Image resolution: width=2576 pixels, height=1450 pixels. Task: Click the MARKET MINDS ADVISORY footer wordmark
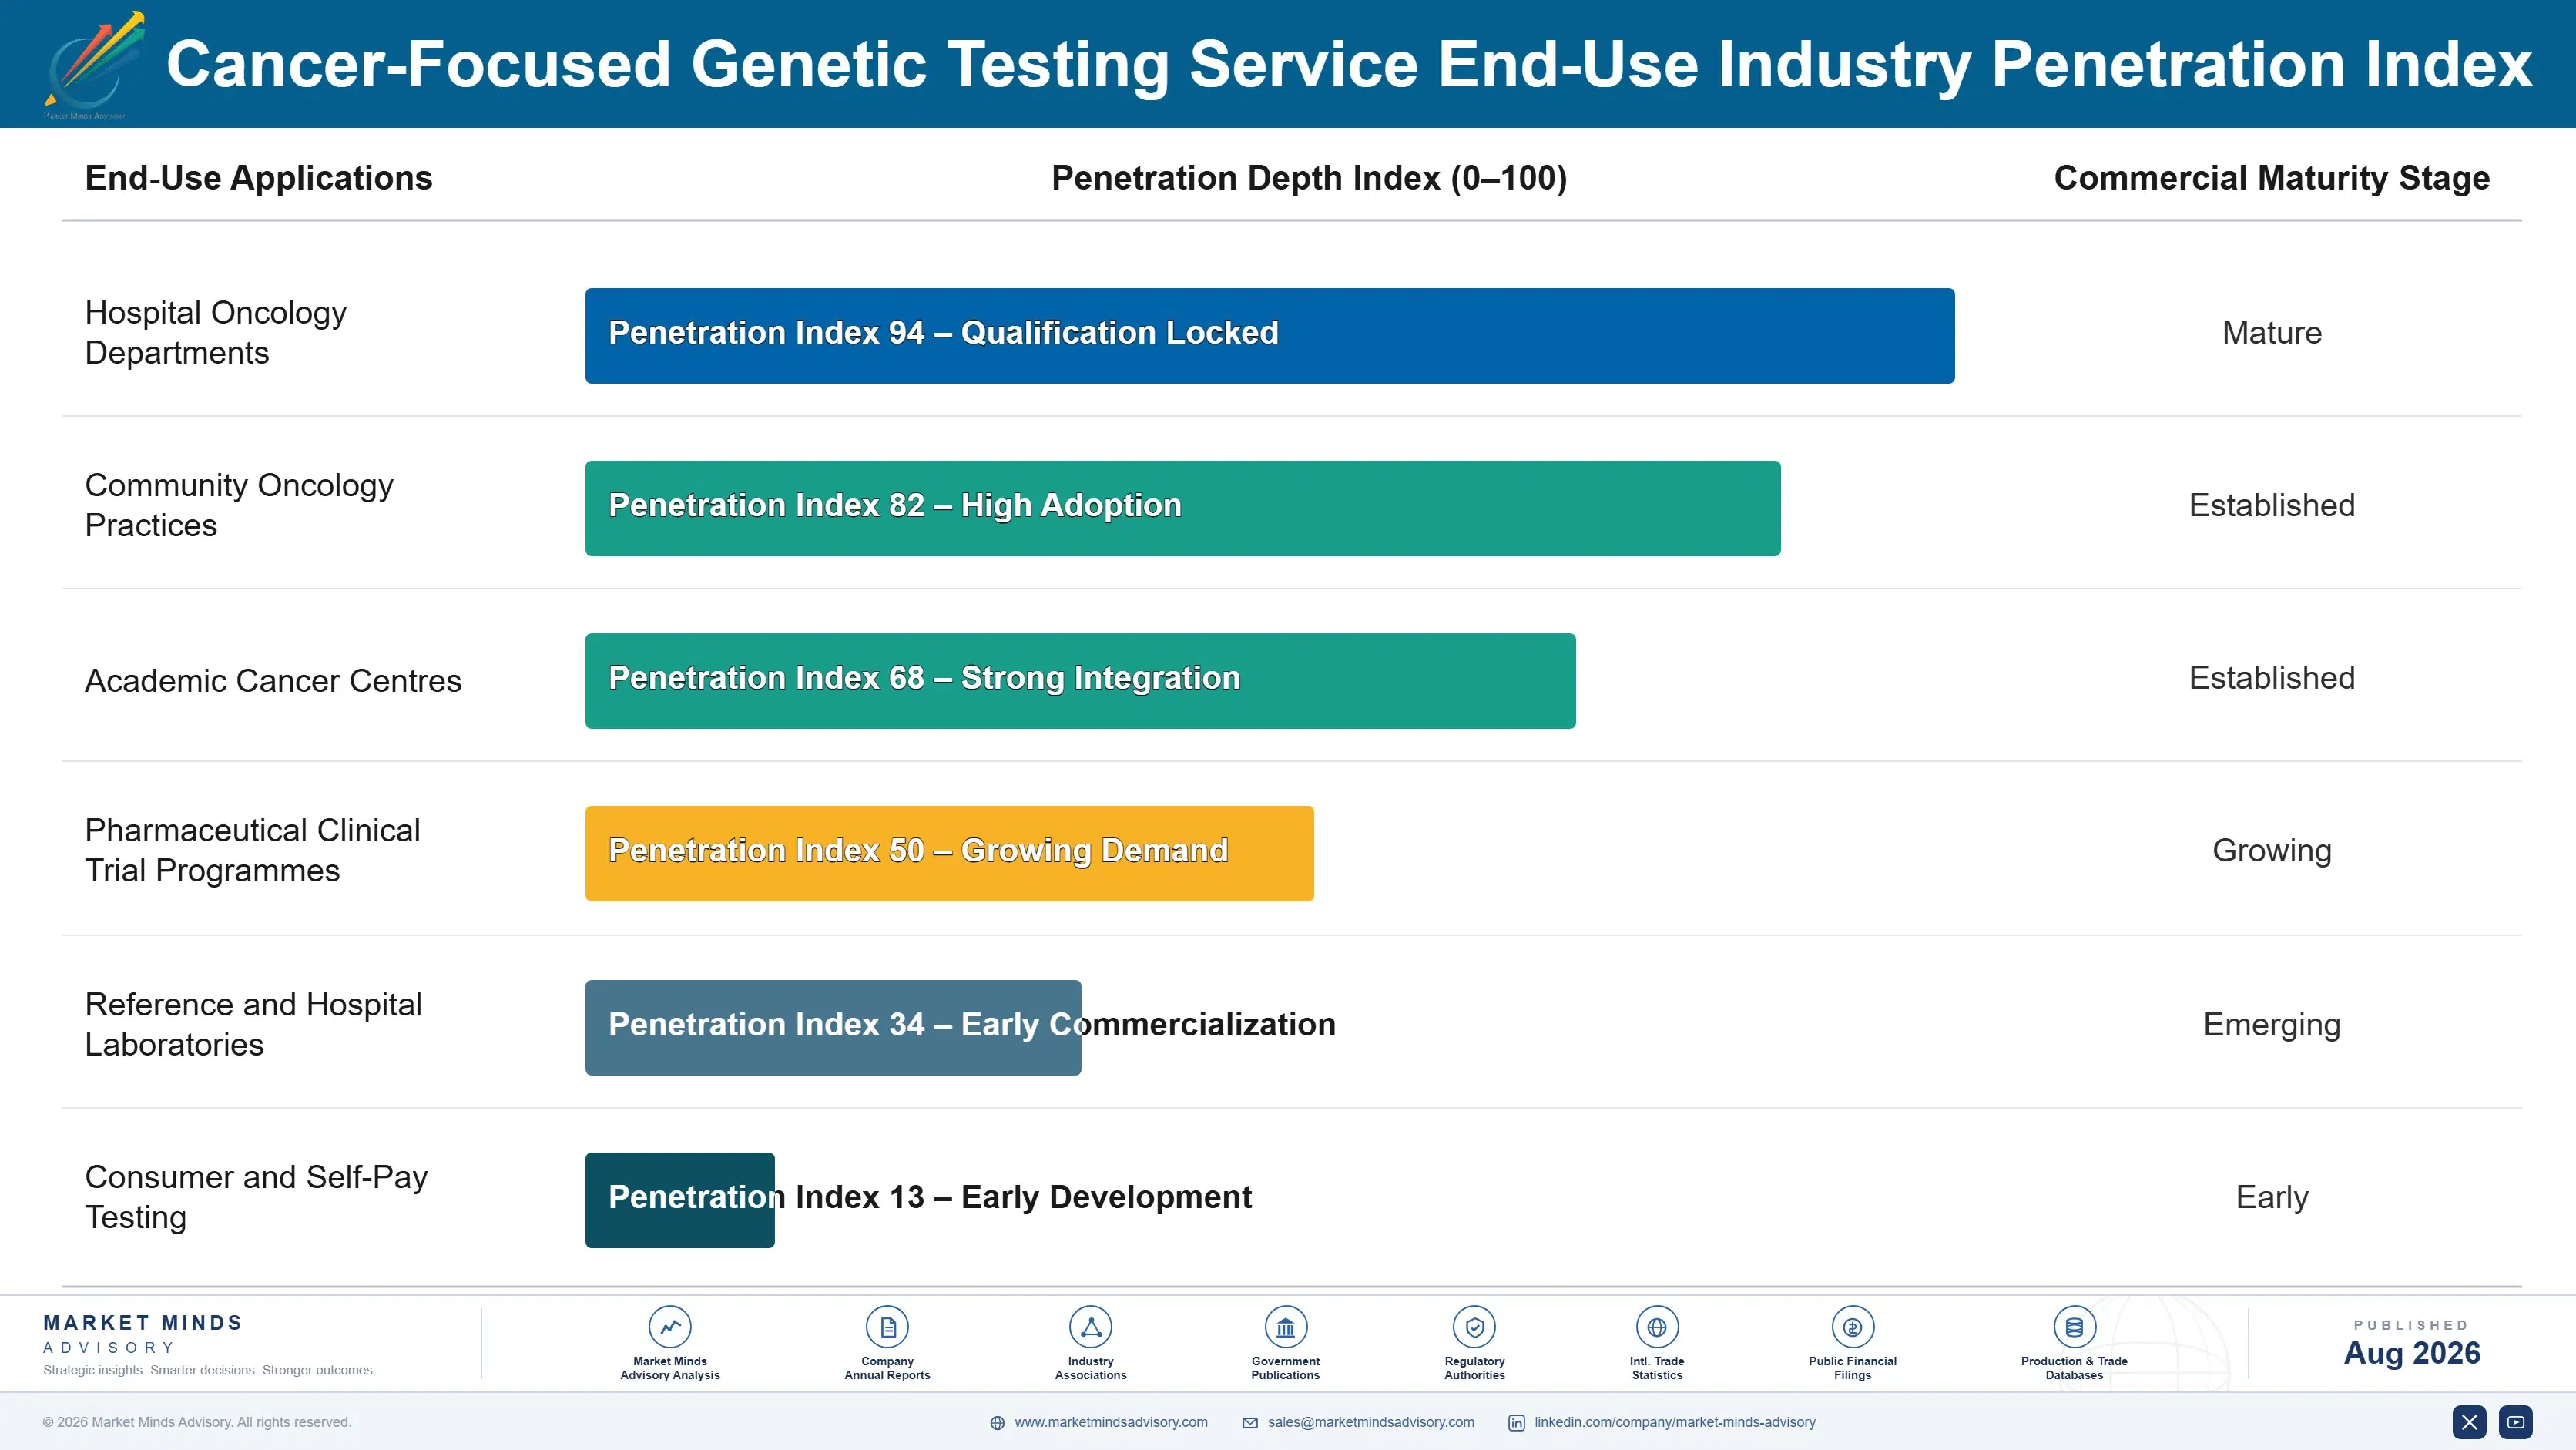pos(143,1334)
